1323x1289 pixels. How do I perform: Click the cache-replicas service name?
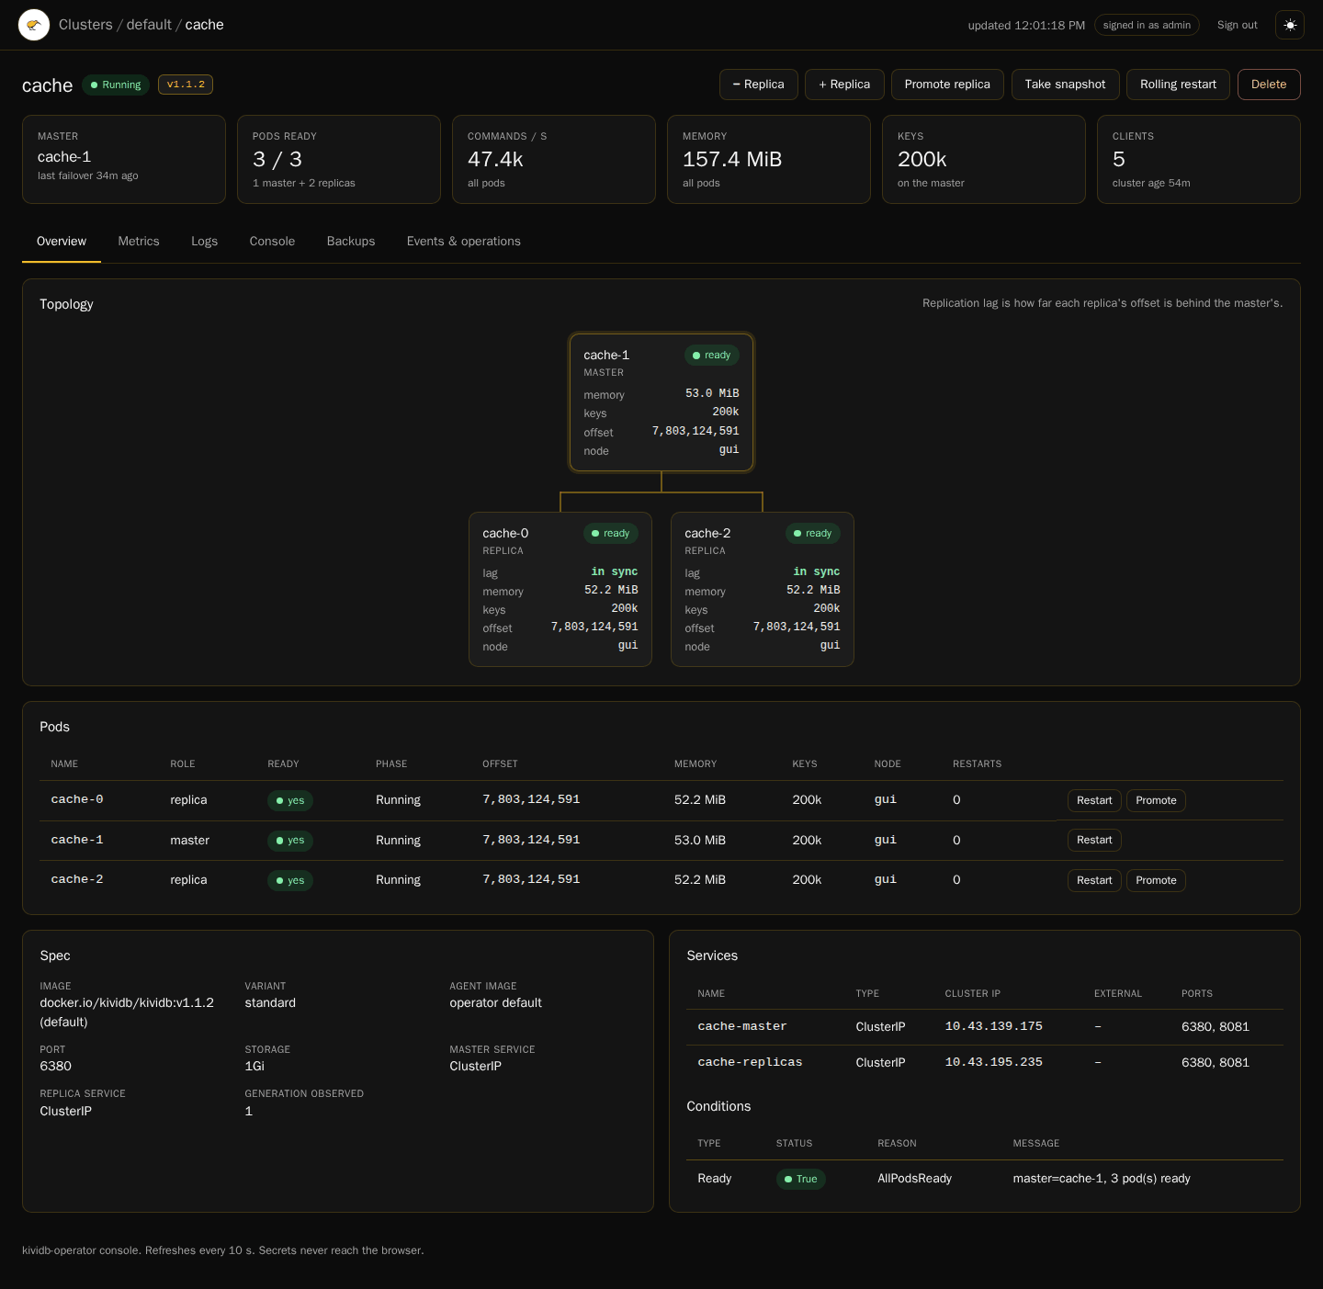click(x=750, y=1062)
